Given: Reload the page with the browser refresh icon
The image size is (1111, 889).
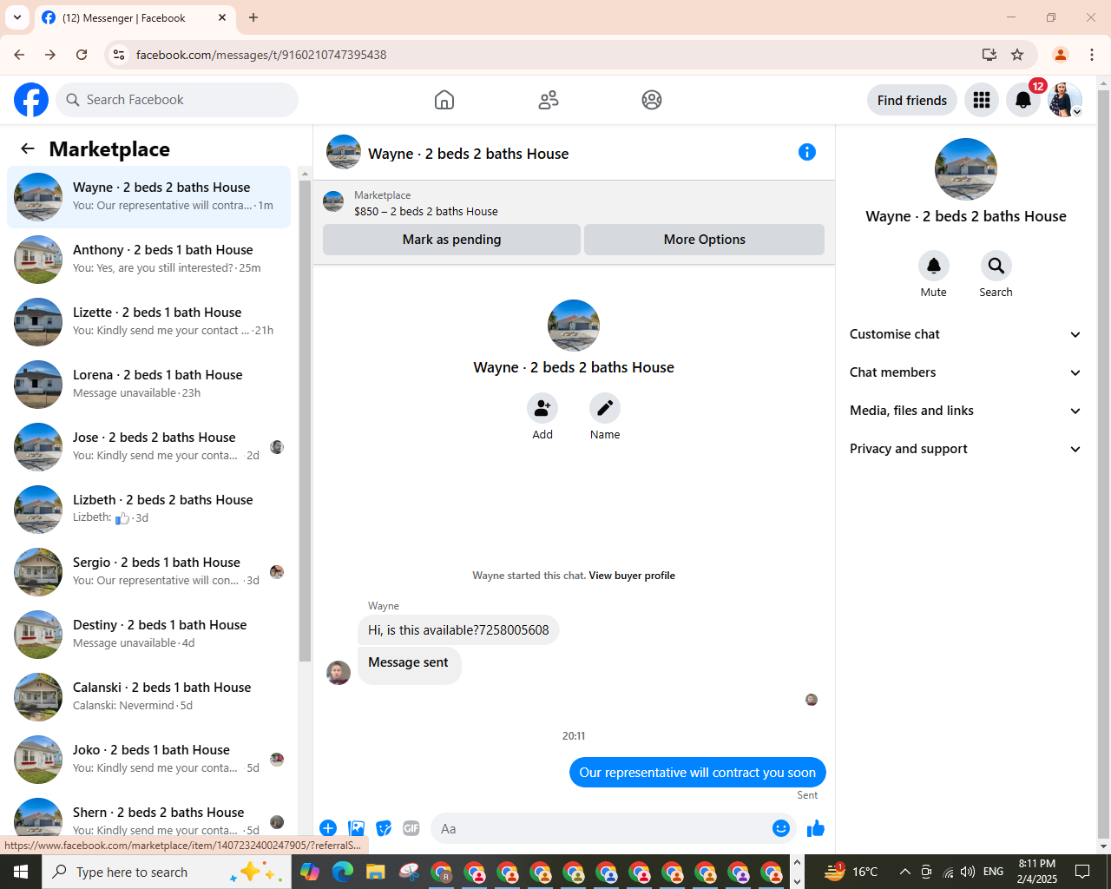Looking at the screenshot, I should tap(82, 55).
